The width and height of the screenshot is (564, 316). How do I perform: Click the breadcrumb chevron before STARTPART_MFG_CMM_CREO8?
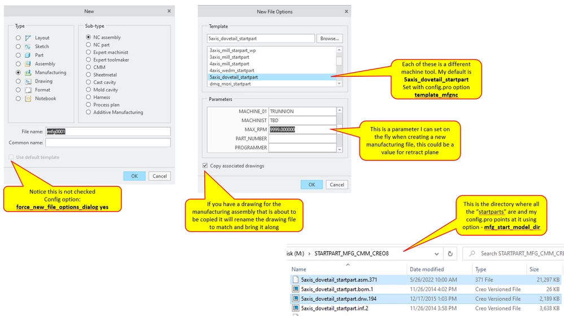click(x=309, y=253)
